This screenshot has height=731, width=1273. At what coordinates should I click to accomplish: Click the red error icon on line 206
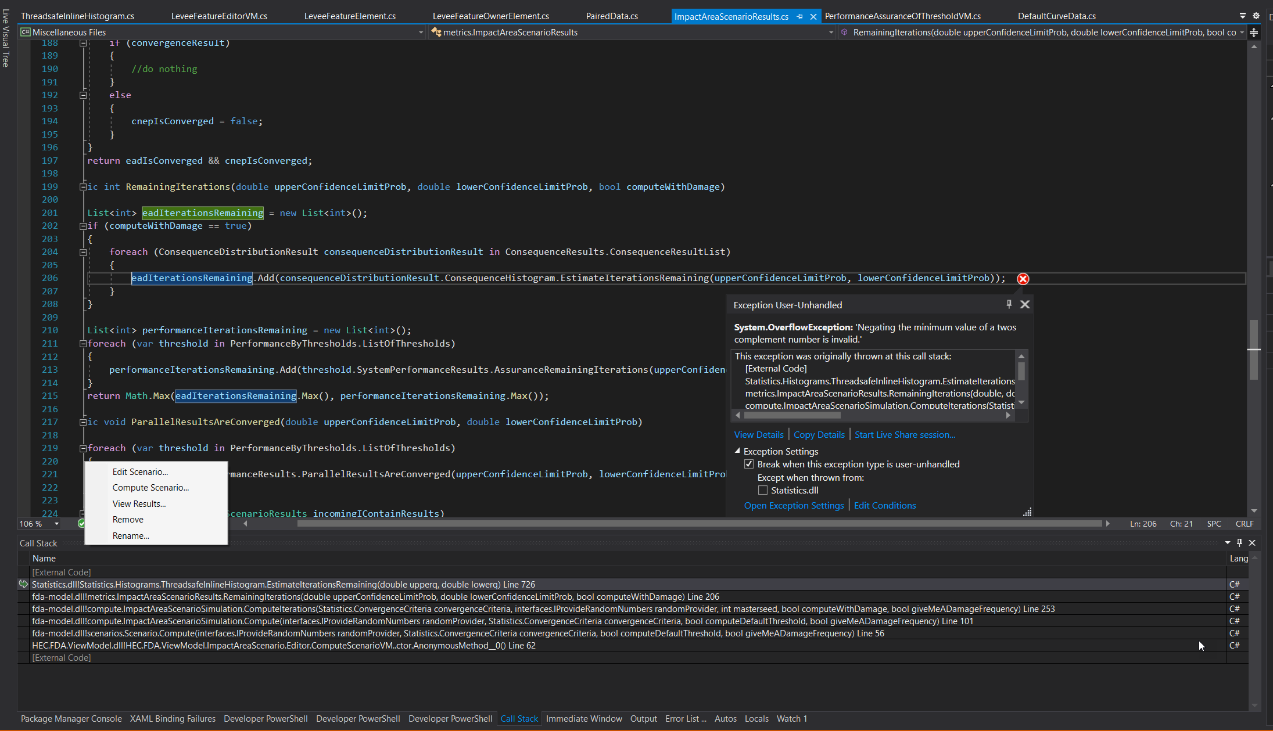coord(1023,279)
